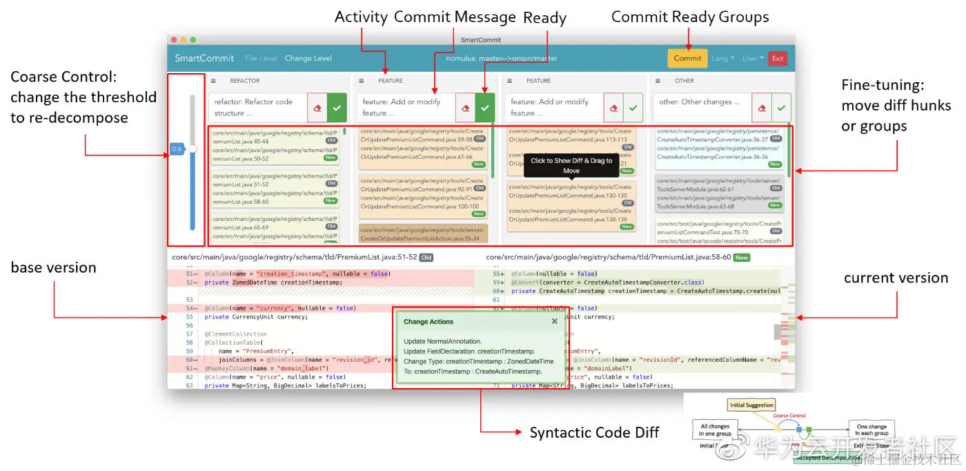Open hamburger menu of FEATURE group containing java:113-113
Screen dimensions: 966x471
[509, 81]
